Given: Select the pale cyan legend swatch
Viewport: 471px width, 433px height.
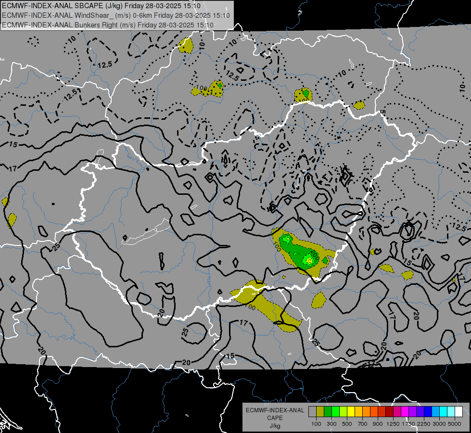Looking at the screenshot, I should [x=451, y=412].
